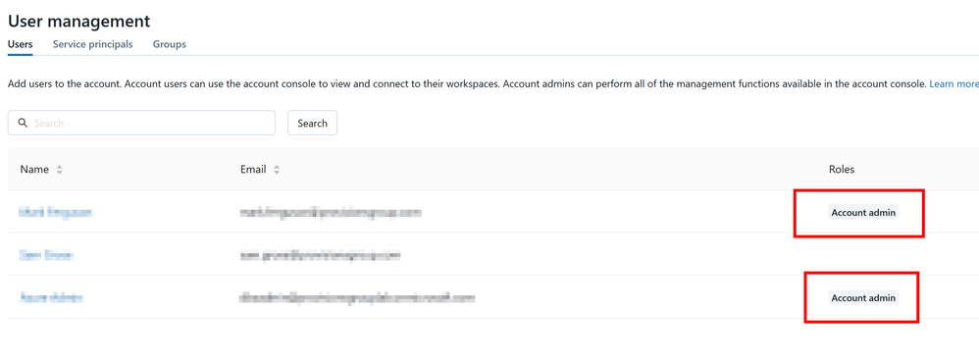Click the third row's Account admin badge

click(863, 298)
